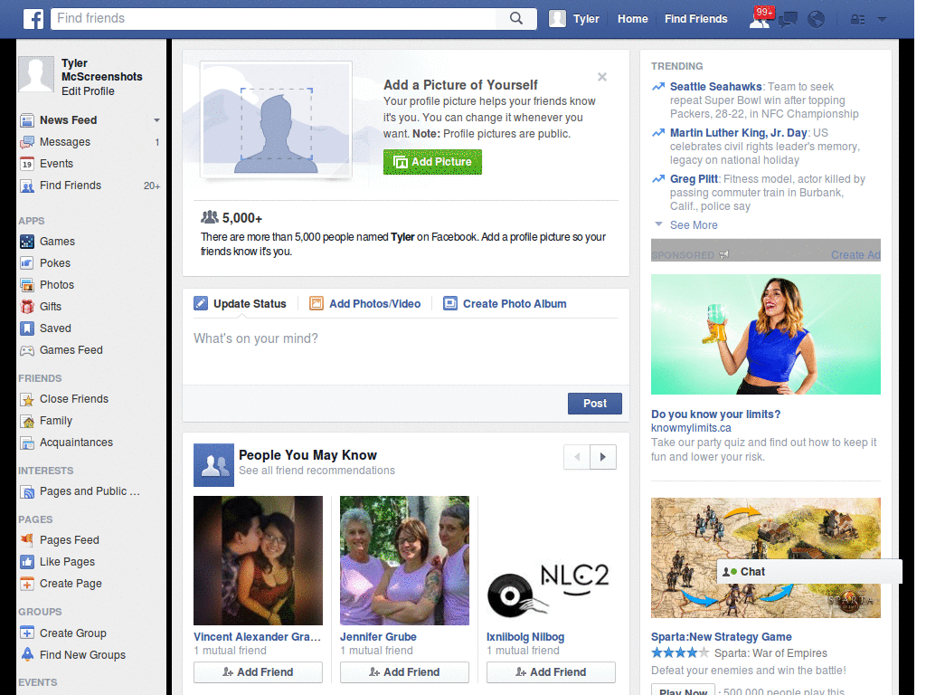Add Friend for Vincent Alexander

[258, 672]
